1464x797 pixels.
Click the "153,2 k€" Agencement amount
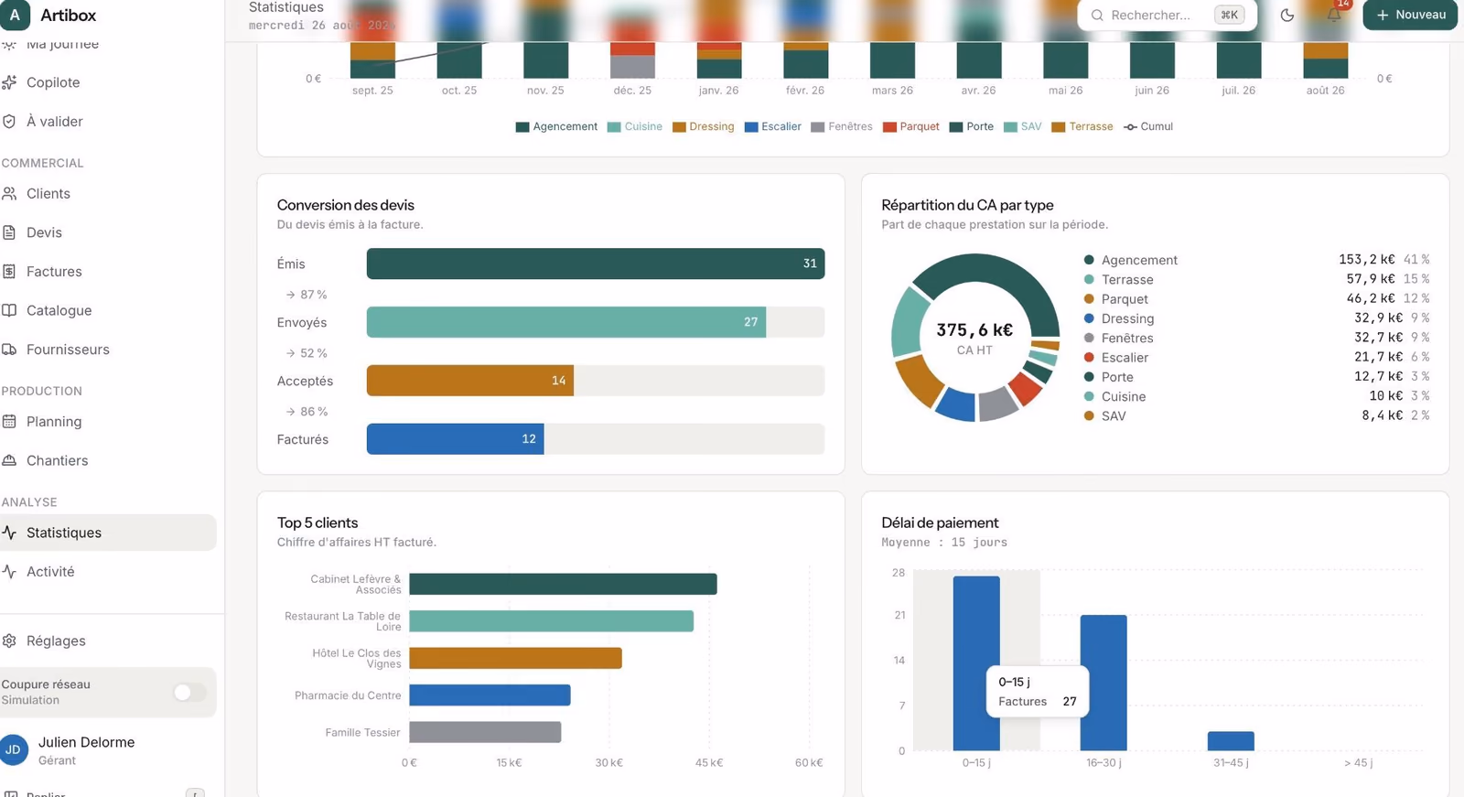pyautogui.click(x=1367, y=260)
